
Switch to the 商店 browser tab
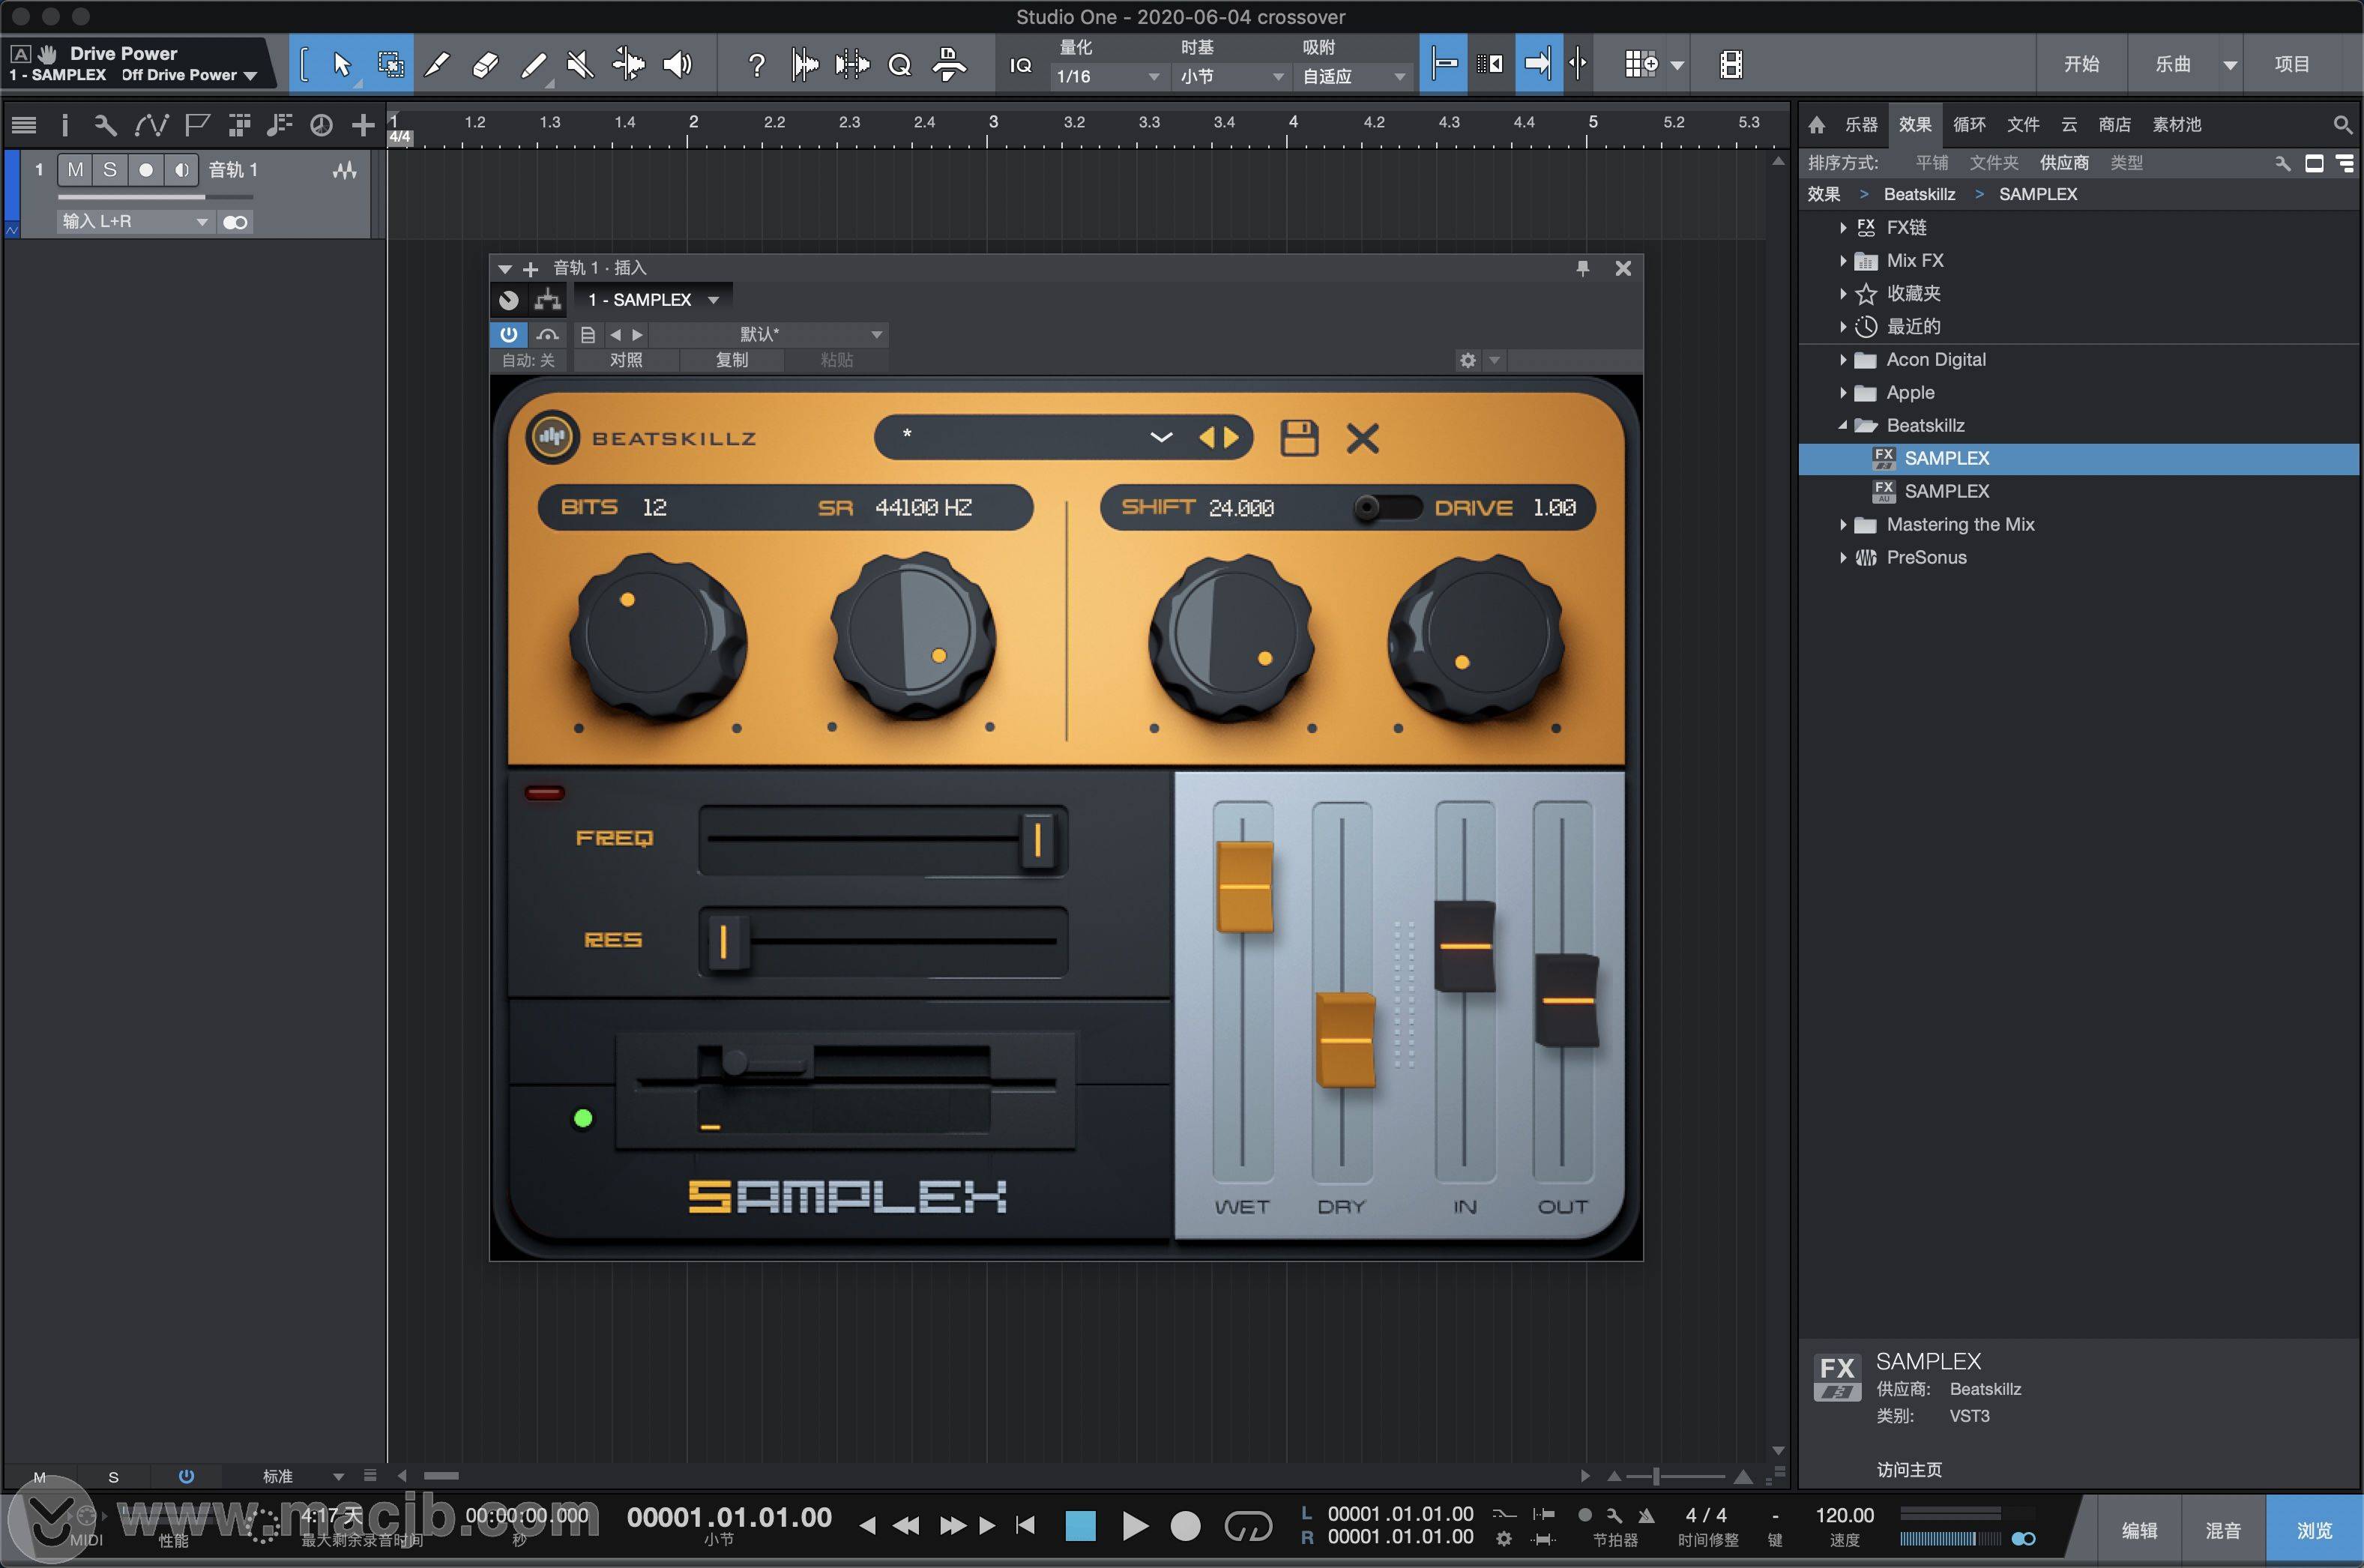2114,125
